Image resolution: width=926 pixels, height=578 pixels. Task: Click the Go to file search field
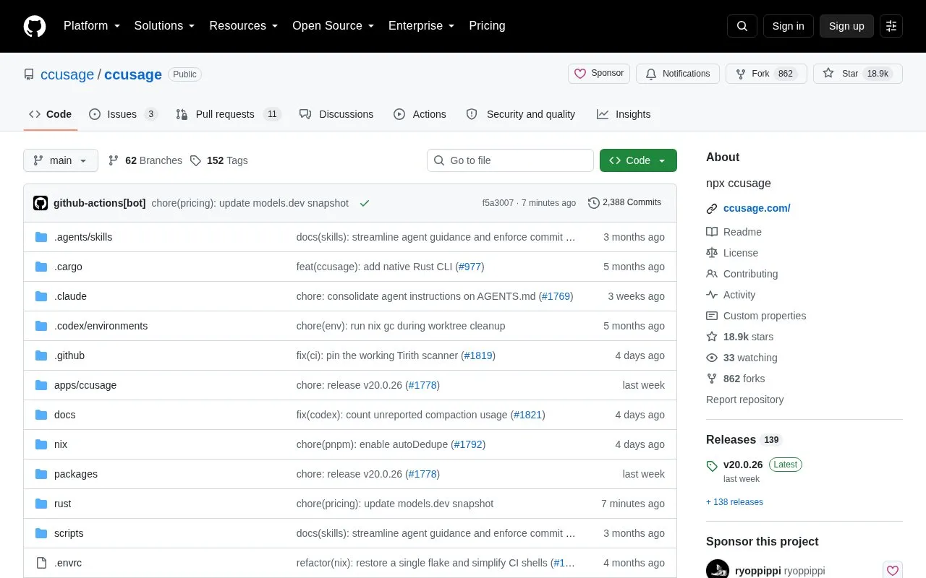point(510,160)
